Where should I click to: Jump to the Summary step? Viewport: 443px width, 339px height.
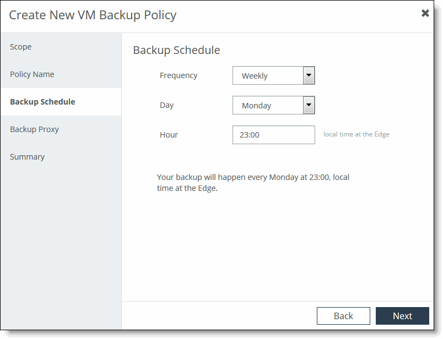61,157
